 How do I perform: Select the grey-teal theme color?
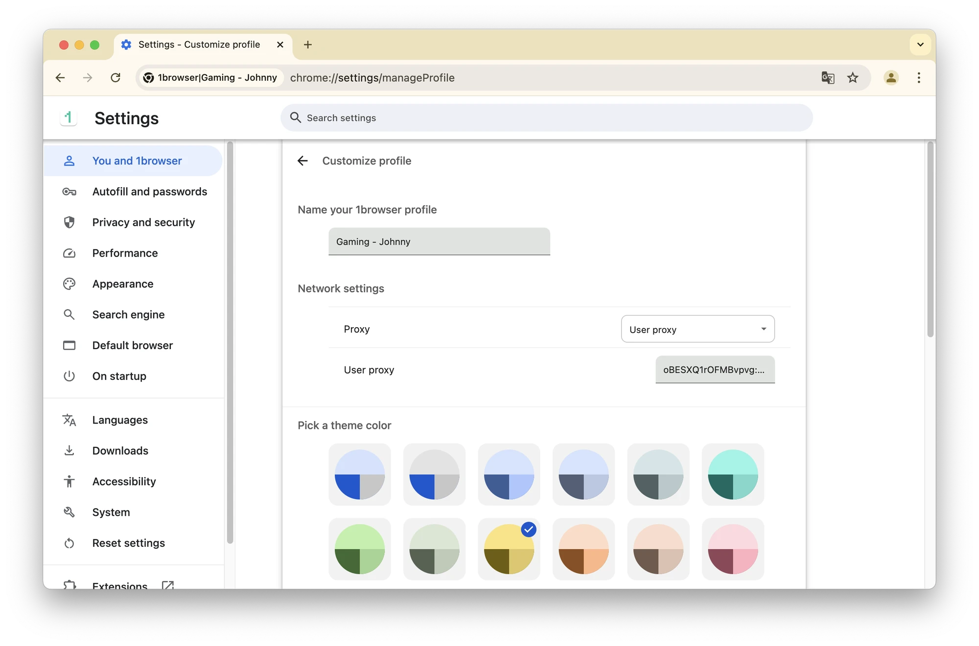(x=658, y=474)
